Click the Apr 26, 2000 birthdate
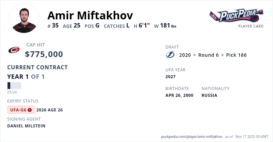Image resolution: width=273 pixels, height=142 pixels. pyautogui.click(x=179, y=95)
